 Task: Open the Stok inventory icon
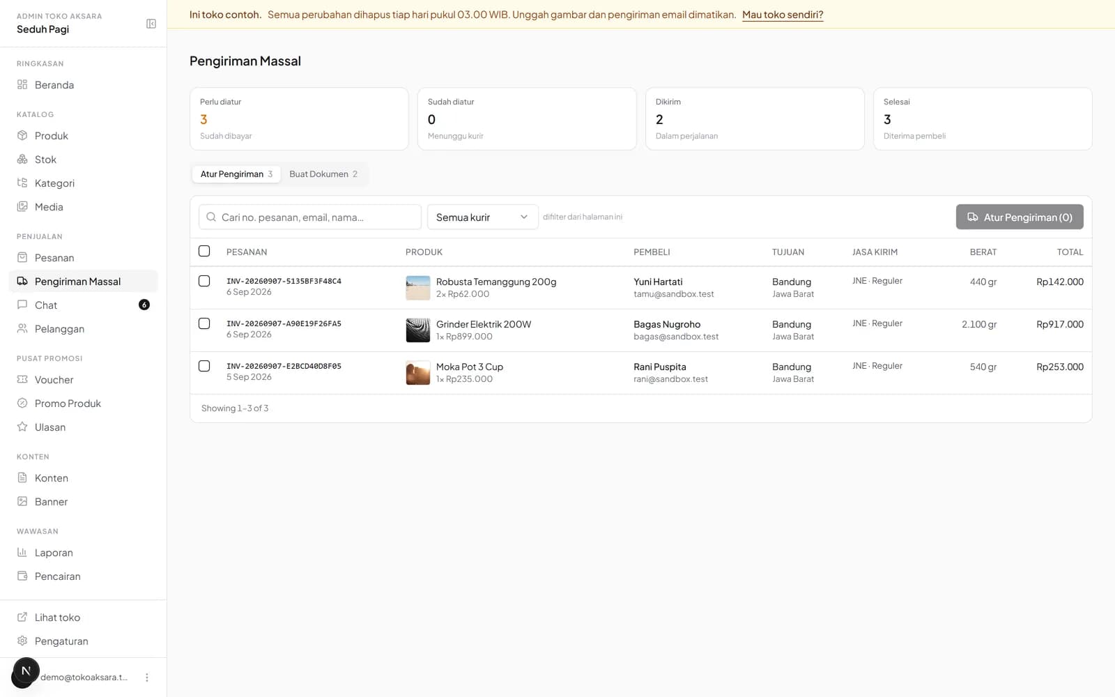coord(22,159)
